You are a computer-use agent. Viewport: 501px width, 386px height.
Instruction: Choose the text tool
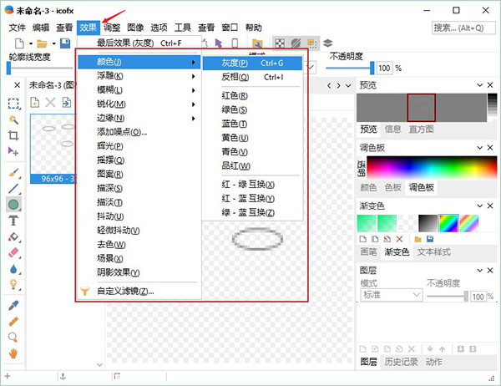(13, 221)
